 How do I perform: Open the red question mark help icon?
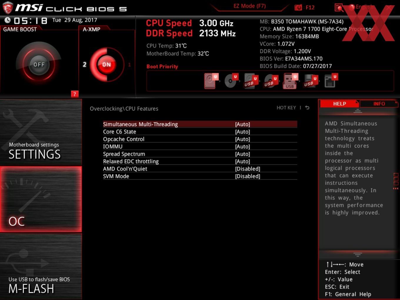75,94
